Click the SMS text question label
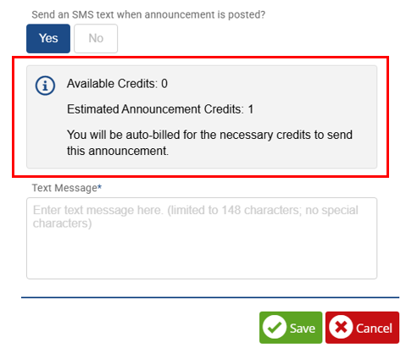Screen dimensions: 406x348 [x=148, y=14]
